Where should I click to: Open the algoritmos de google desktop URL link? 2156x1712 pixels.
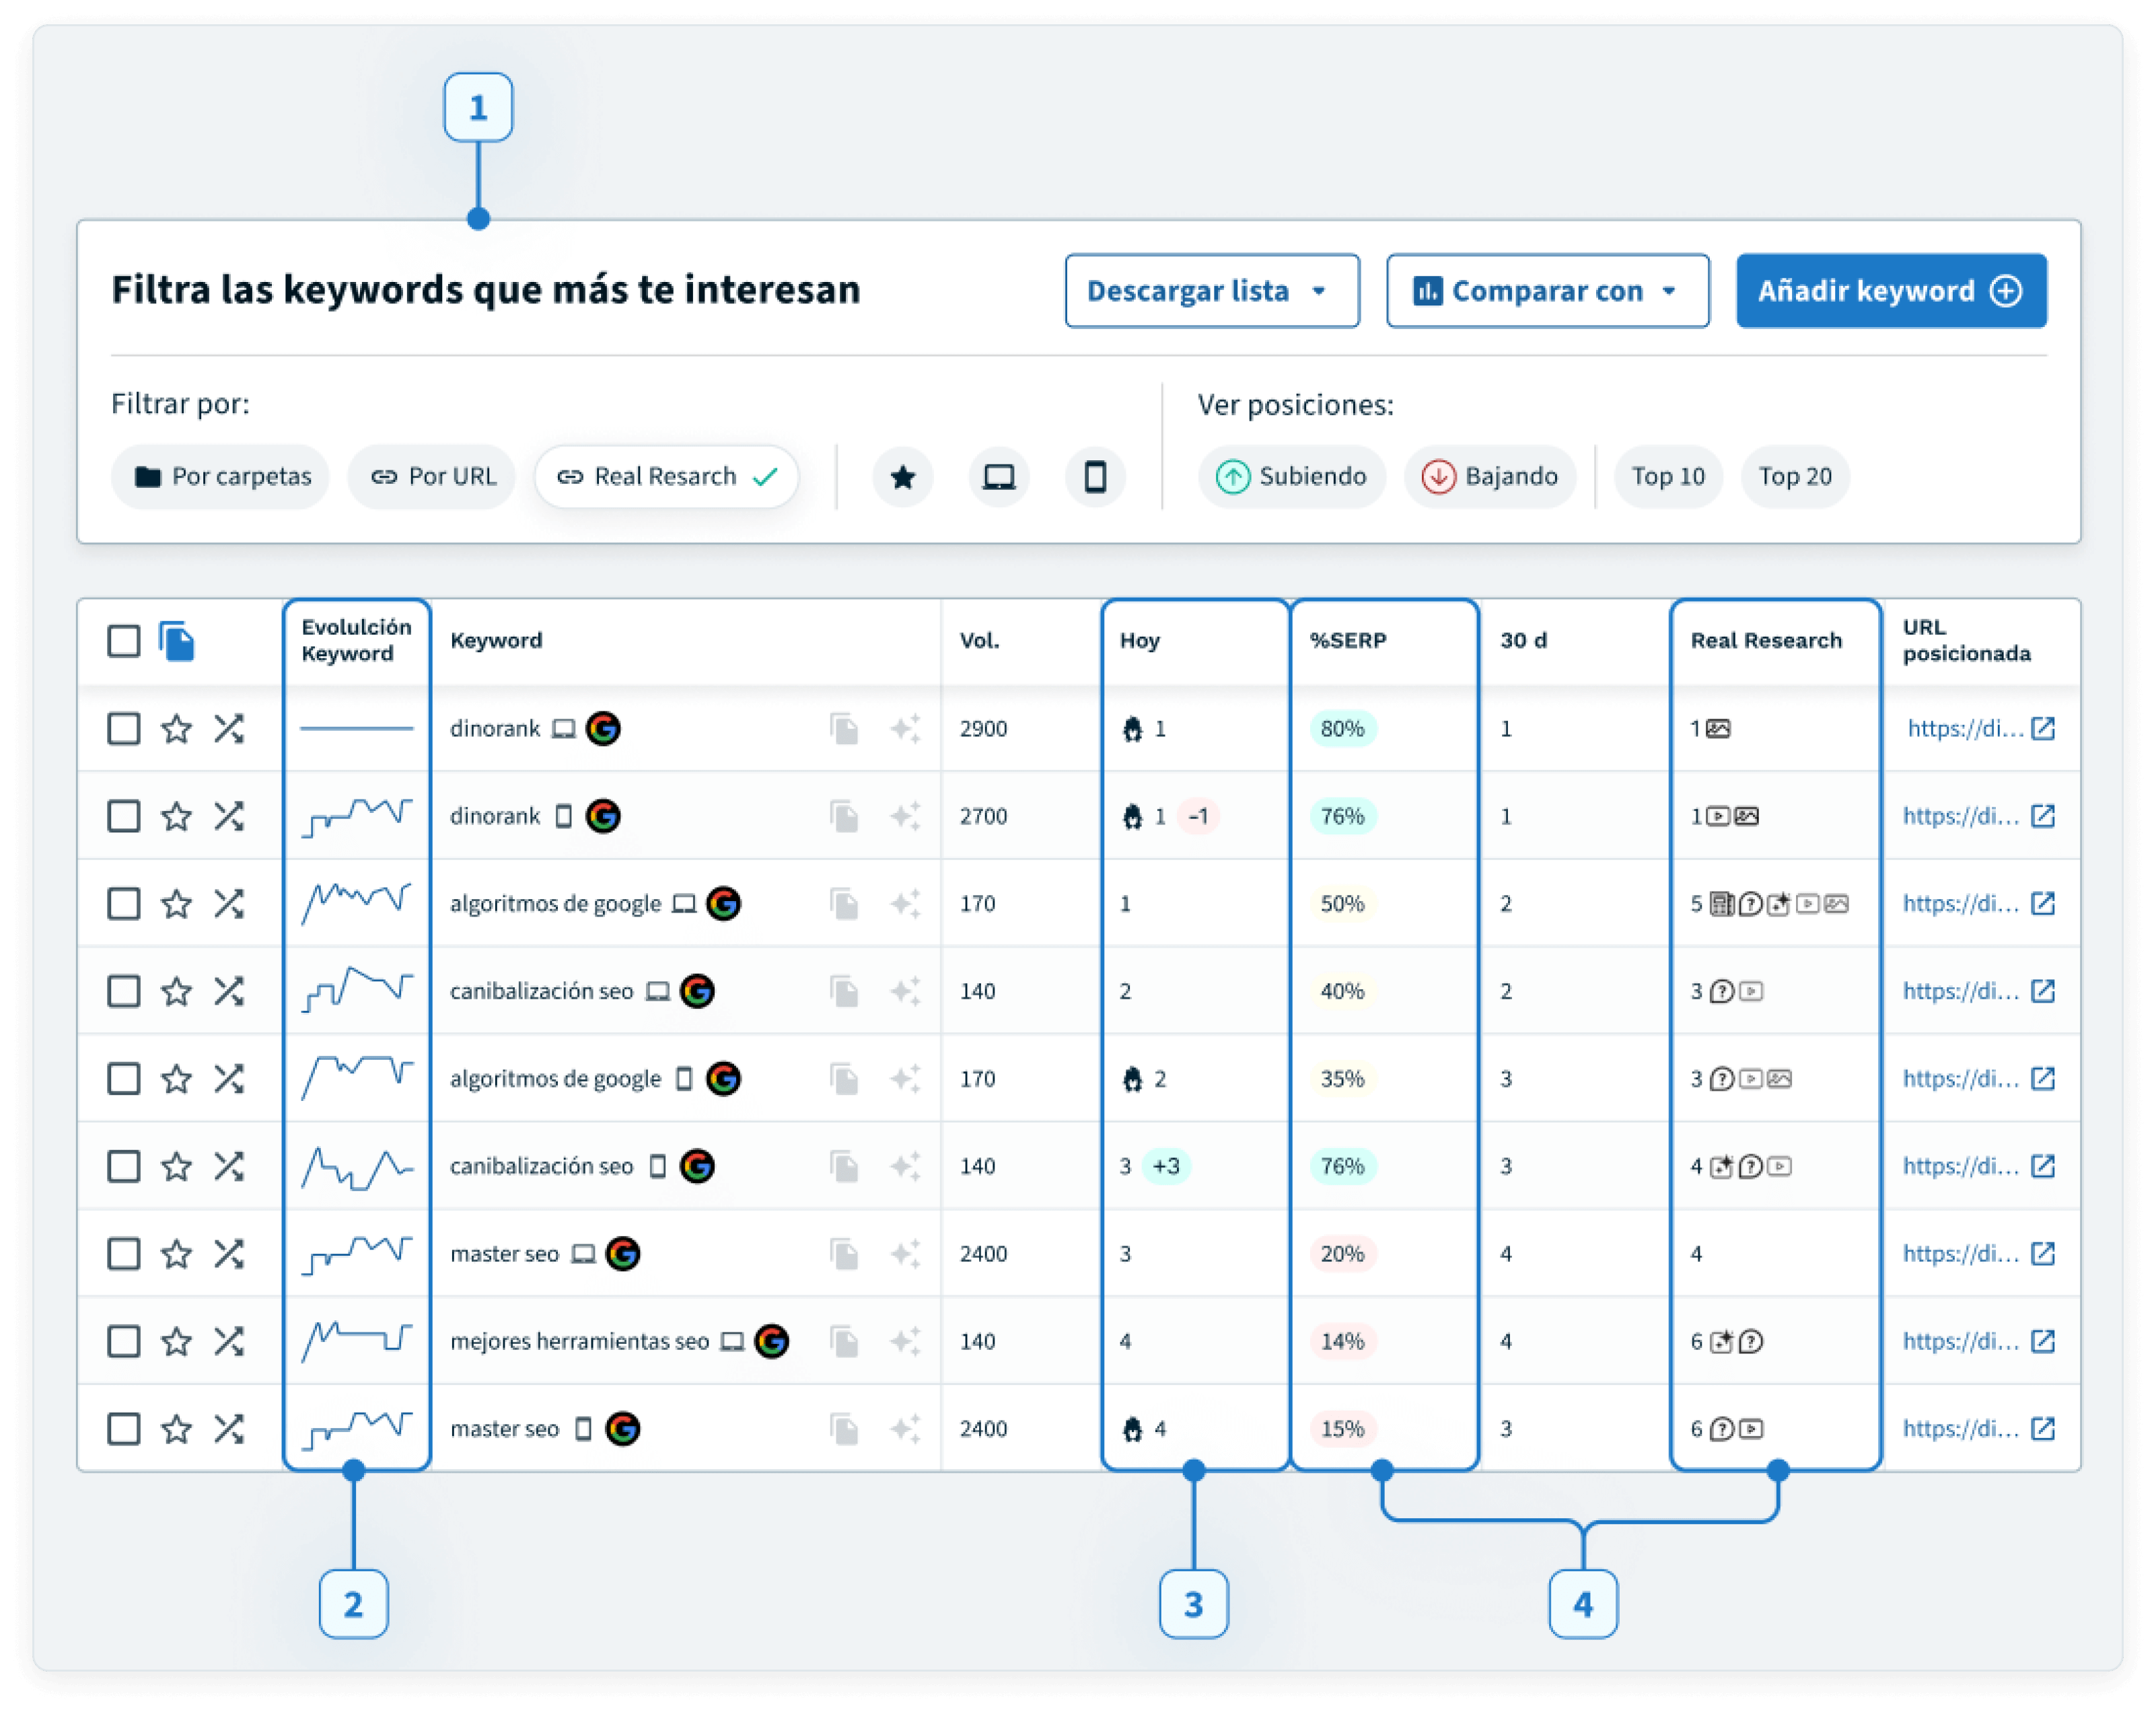[1961, 903]
